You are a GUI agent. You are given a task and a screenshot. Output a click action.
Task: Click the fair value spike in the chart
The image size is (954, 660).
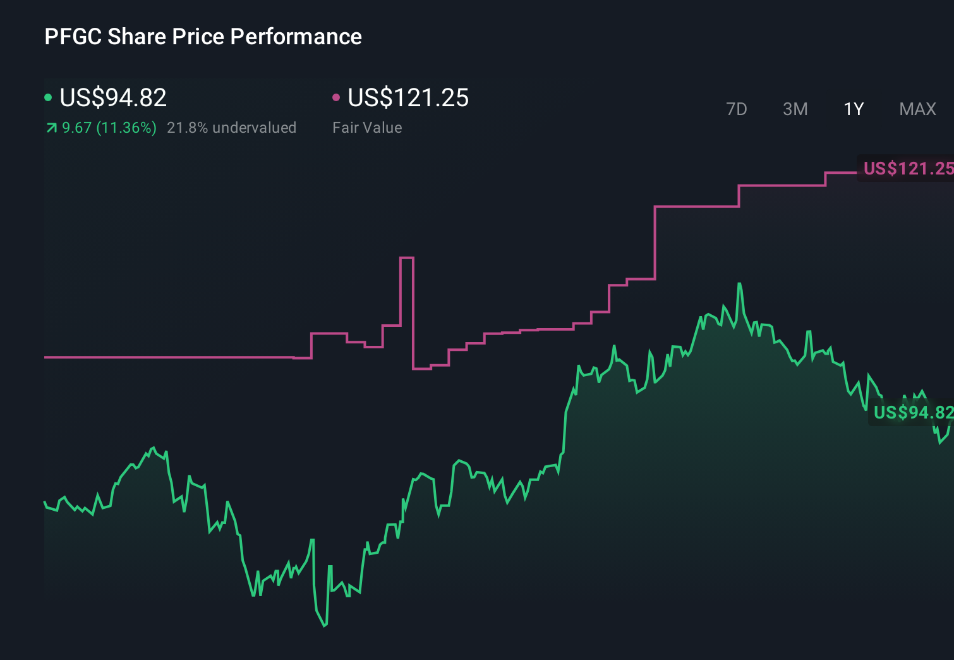pyautogui.click(x=406, y=256)
